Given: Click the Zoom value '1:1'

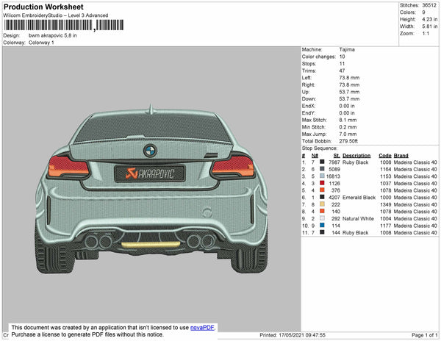Looking at the screenshot, I should click(x=426, y=34).
